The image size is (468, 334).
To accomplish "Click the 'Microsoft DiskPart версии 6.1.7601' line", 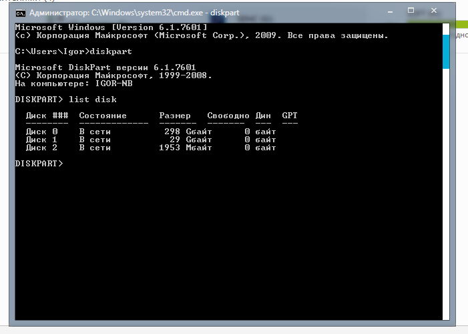I will pyautogui.click(x=105, y=67).
